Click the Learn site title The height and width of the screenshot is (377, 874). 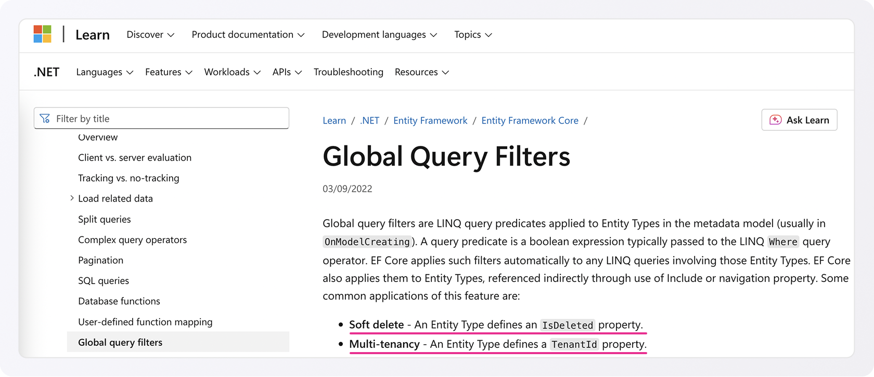click(x=93, y=35)
